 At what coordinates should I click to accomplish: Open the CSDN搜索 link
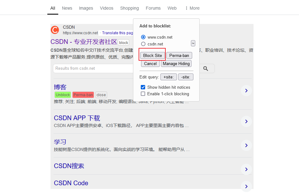click(69, 166)
